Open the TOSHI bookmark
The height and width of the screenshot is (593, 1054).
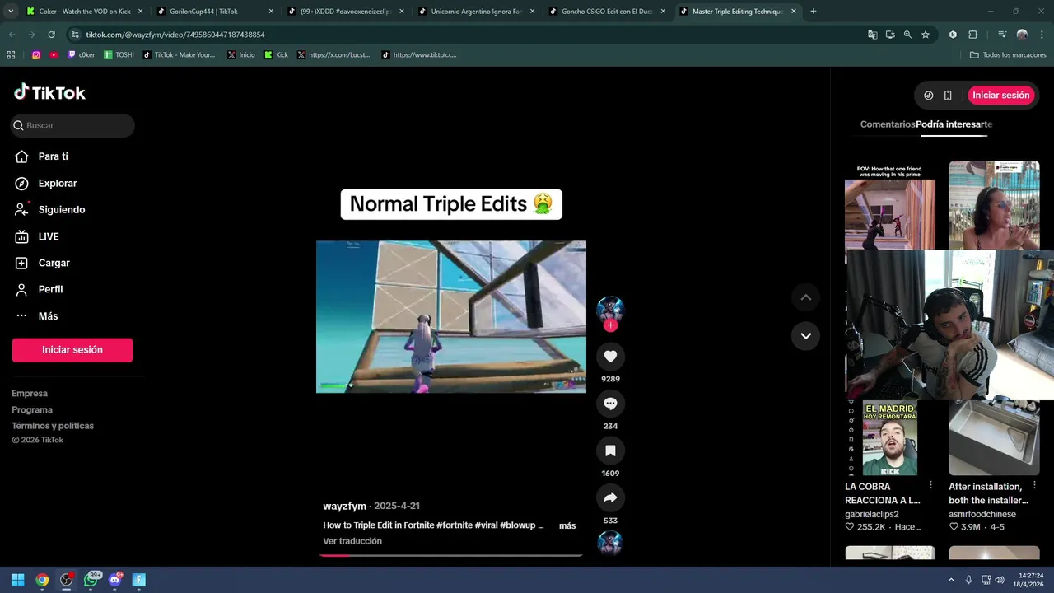(119, 55)
